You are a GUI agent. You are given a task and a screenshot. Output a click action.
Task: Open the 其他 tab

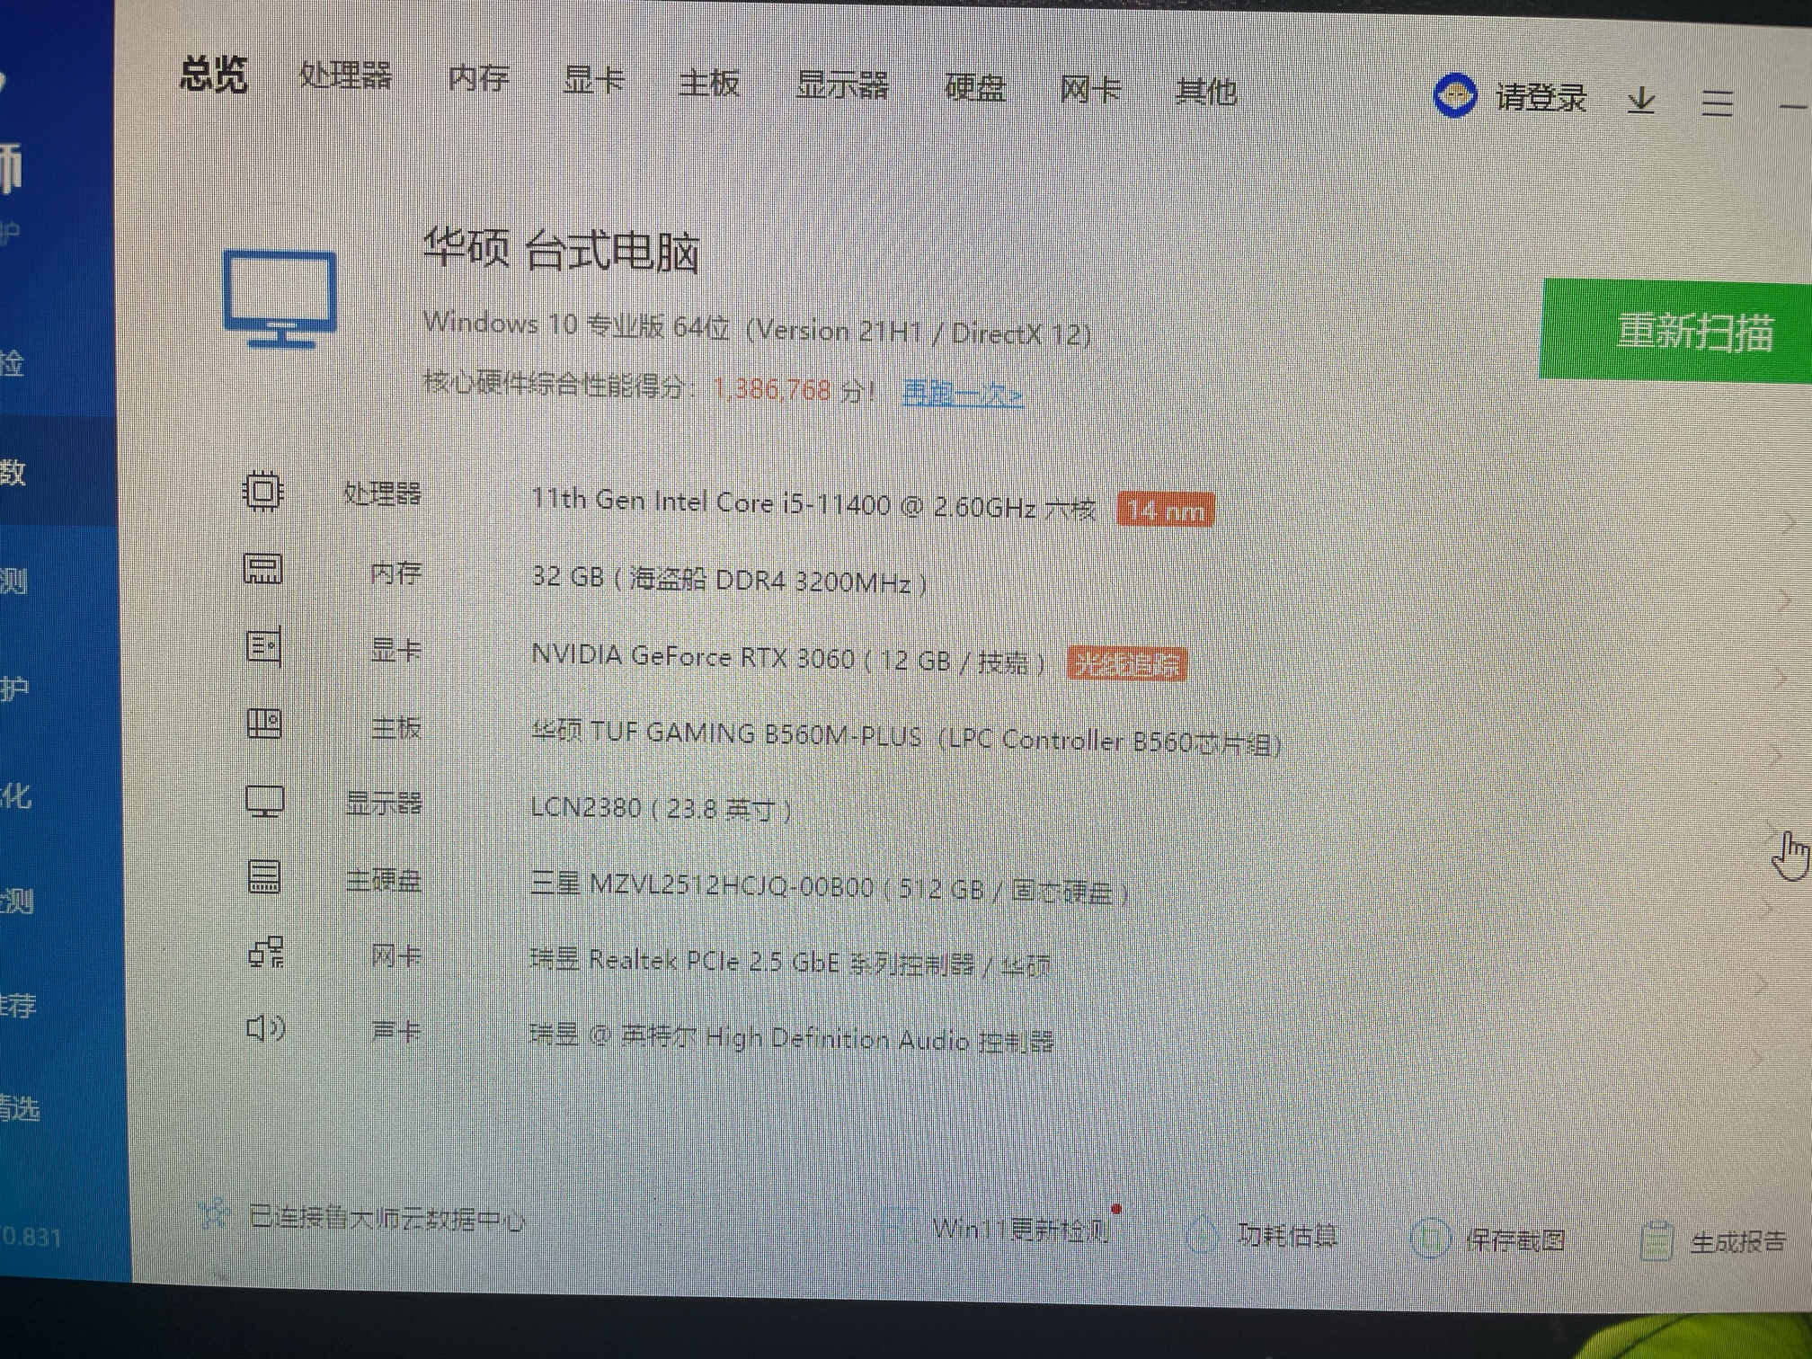pyautogui.click(x=1206, y=92)
